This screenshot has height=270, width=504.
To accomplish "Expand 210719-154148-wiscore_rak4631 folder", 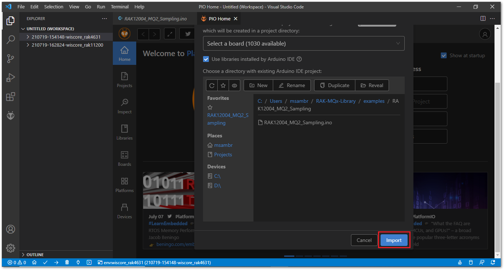I will pyautogui.click(x=66, y=37).
